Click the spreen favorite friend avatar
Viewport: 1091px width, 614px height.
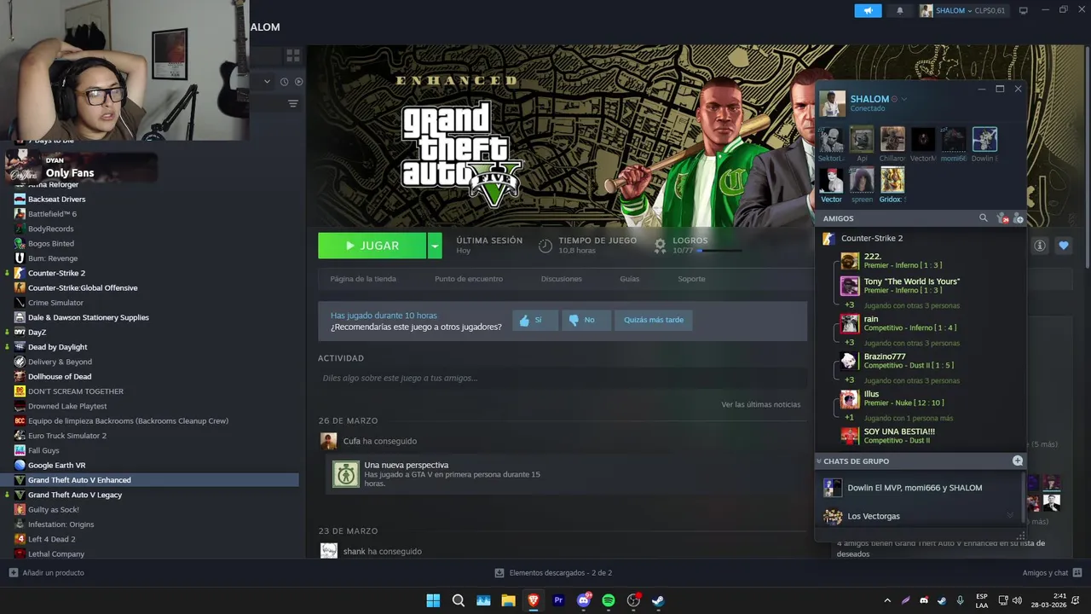pos(862,180)
